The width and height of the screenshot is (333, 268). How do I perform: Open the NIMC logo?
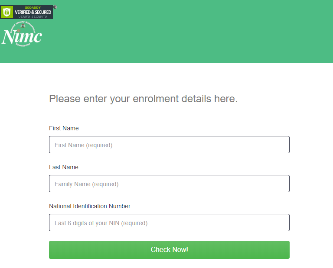point(22,34)
